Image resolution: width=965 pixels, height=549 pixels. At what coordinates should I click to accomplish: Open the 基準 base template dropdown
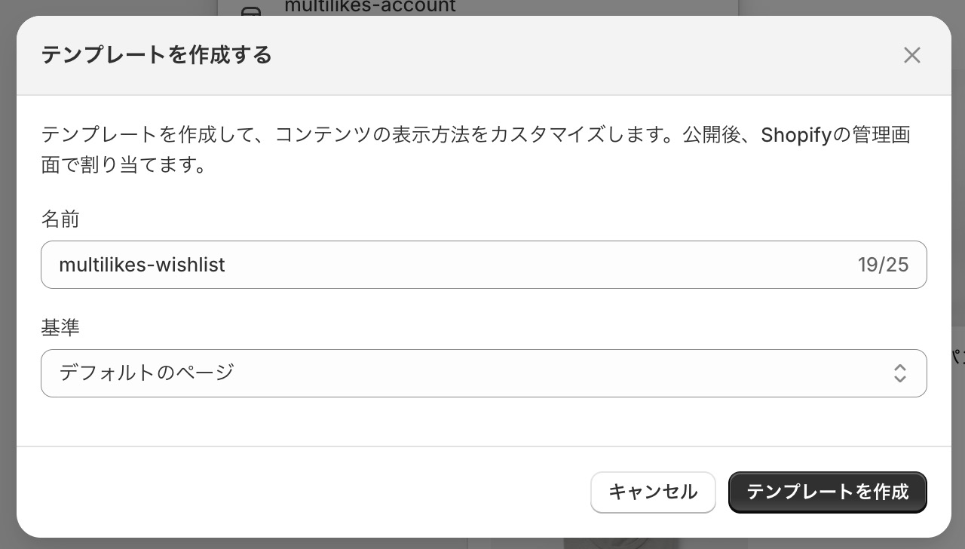click(x=482, y=373)
